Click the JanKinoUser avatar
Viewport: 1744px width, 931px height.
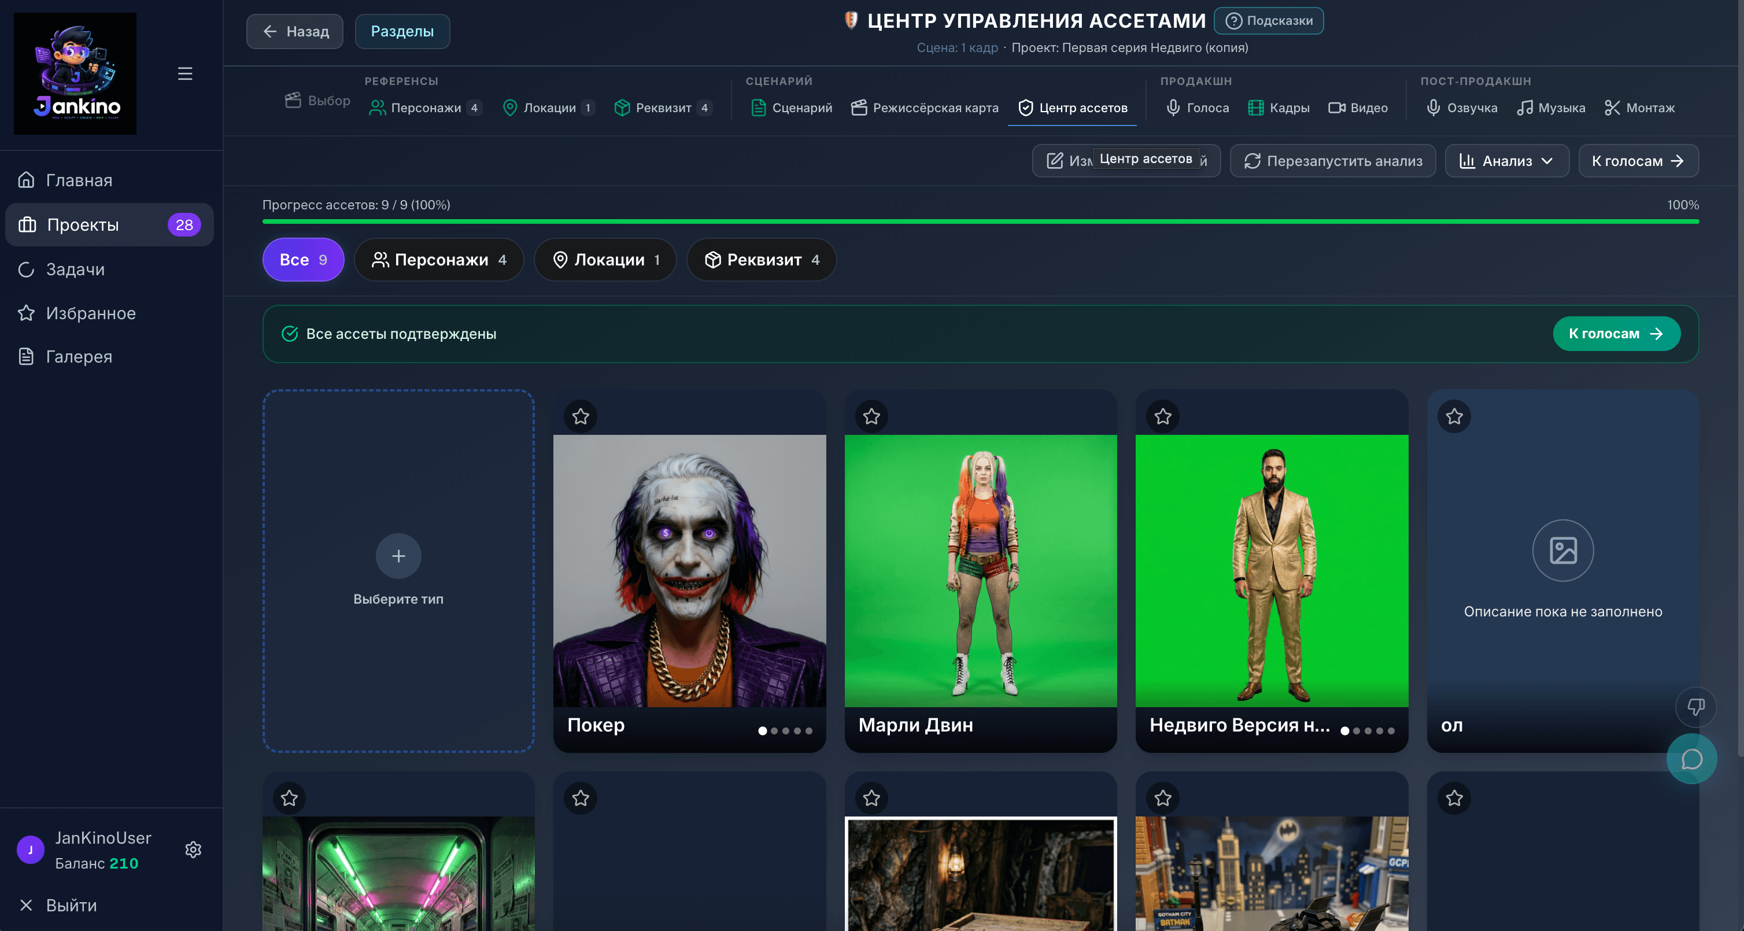click(x=31, y=849)
